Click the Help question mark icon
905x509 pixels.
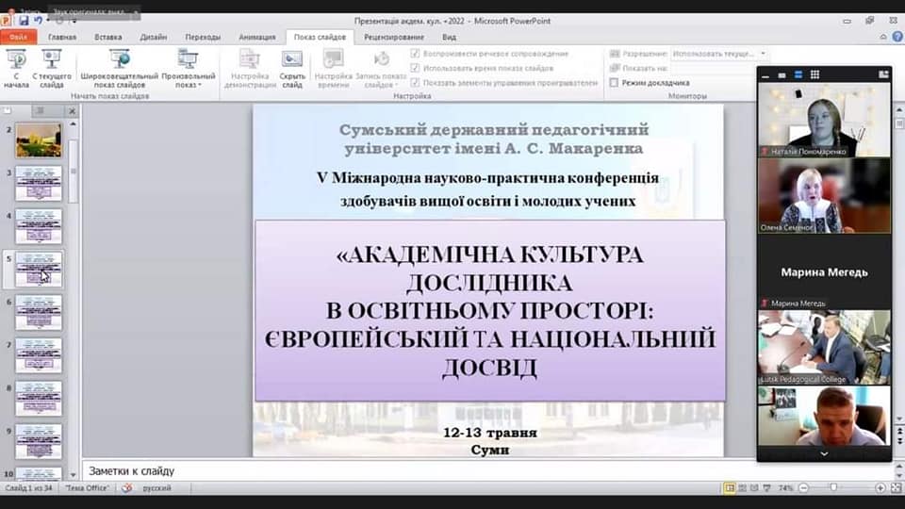(x=897, y=37)
